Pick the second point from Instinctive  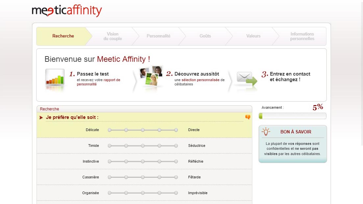point(126,161)
